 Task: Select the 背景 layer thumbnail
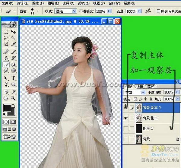(139, 139)
